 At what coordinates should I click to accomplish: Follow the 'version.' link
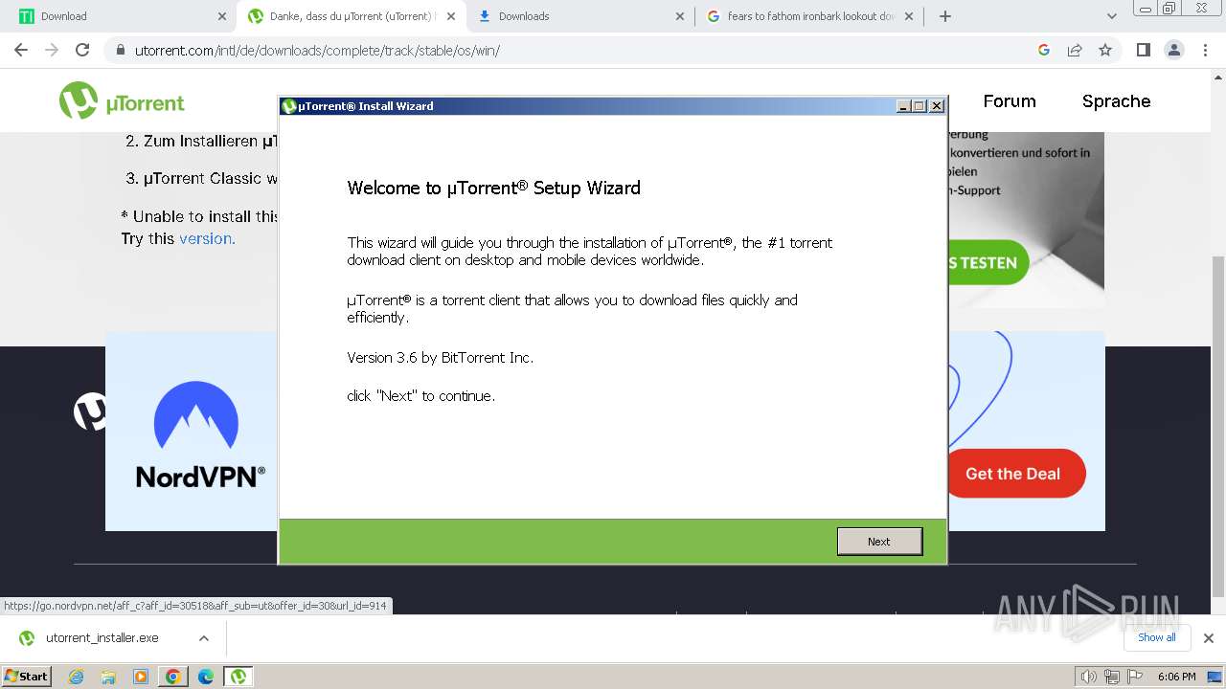207,238
